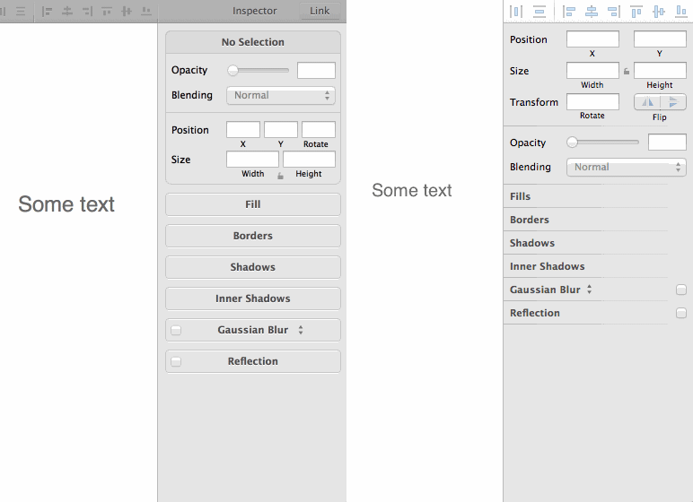
Task: Click Opacity value field in left panel
Action: click(x=317, y=71)
